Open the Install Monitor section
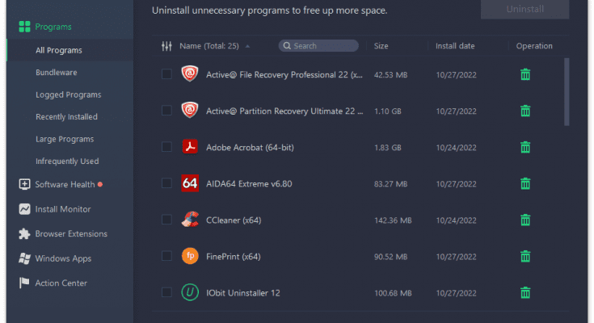Image resolution: width=594 pixels, height=323 pixels. pyautogui.click(x=62, y=209)
